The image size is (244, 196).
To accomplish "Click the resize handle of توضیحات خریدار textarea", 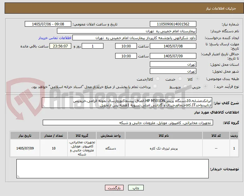I will click(18, 176).
